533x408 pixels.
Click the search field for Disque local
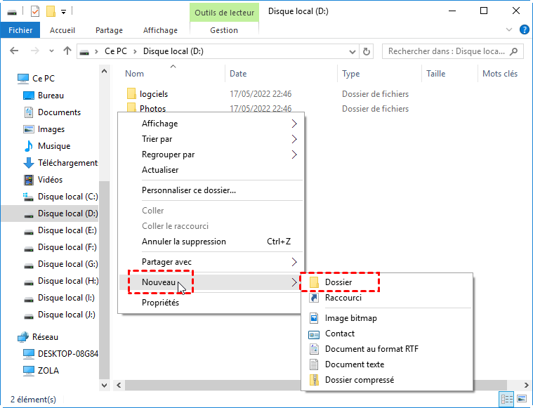click(x=446, y=51)
